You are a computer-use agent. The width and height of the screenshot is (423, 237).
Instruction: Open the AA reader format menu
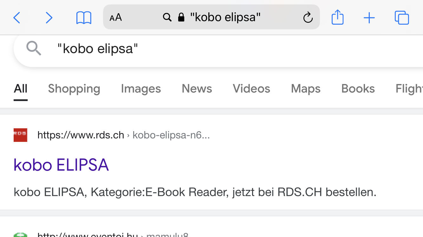pyautogui.click(x=116, y=18)
